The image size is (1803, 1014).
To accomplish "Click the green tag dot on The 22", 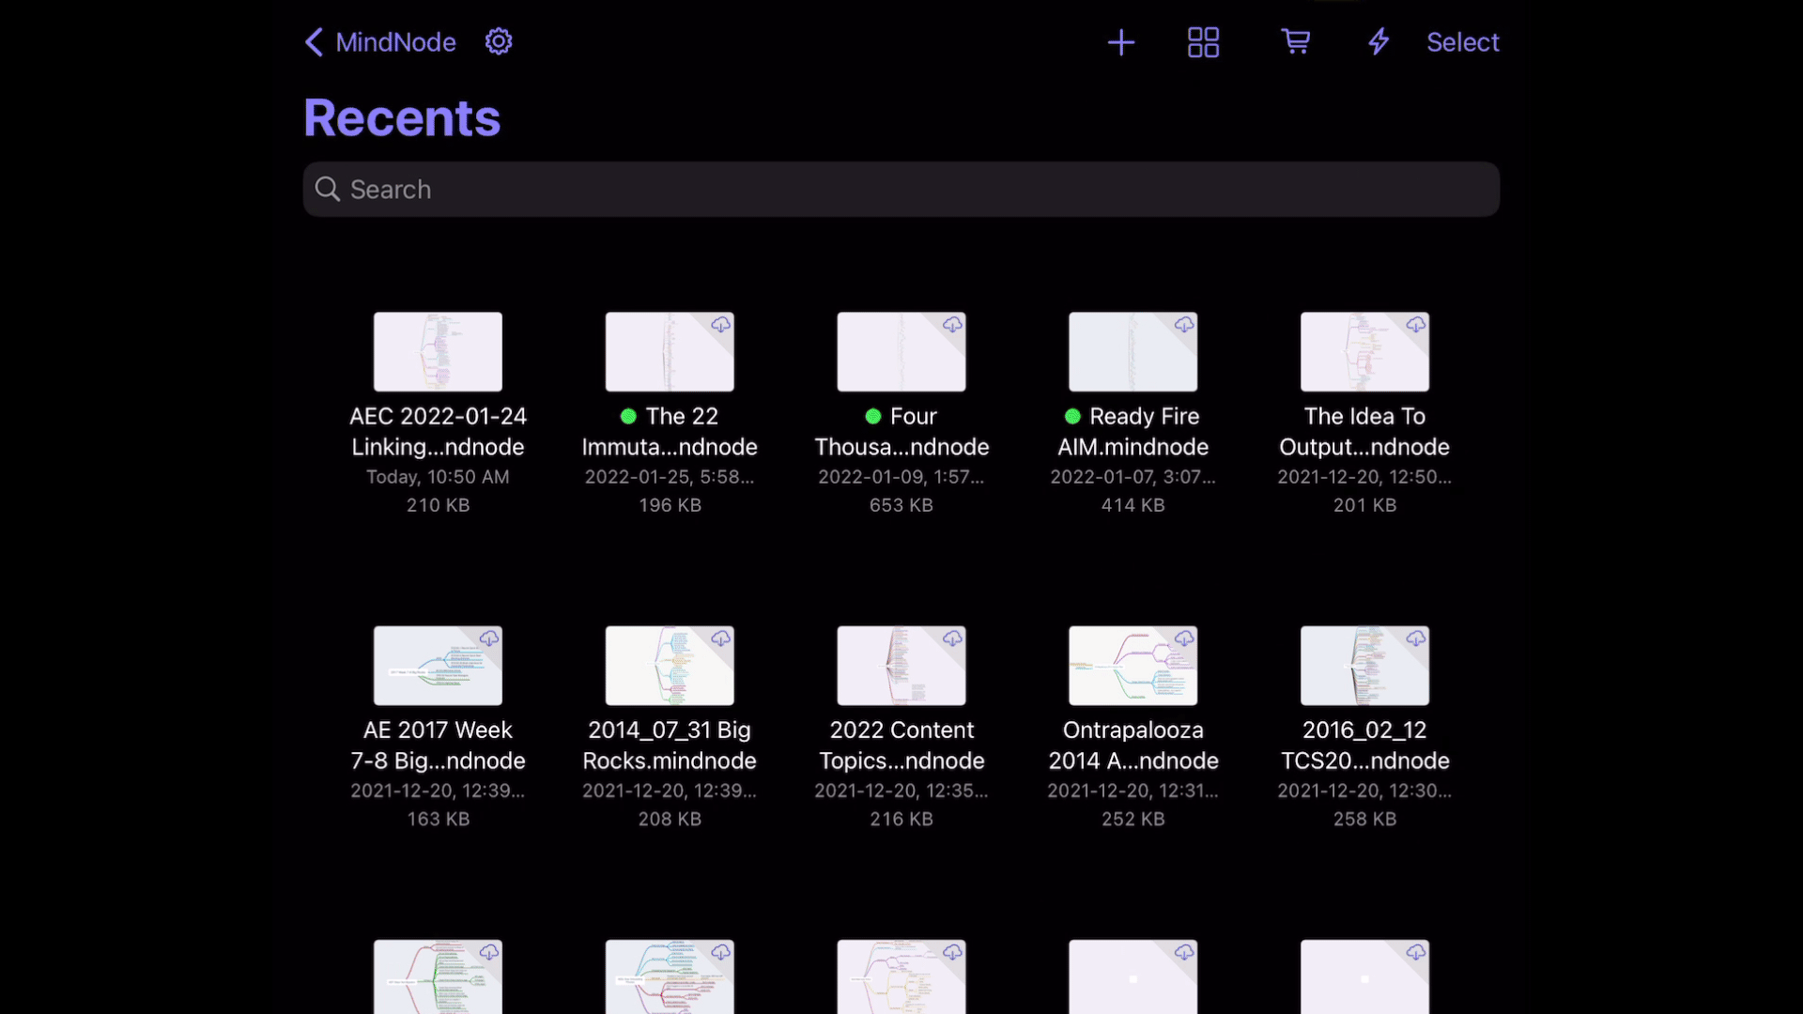I will (x=628, y=416).
